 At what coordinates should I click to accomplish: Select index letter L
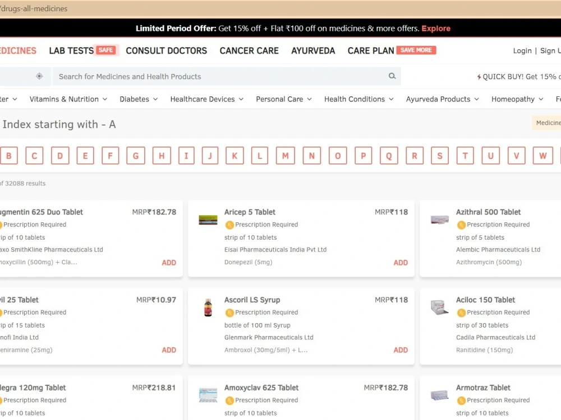[x=260, y=155]
